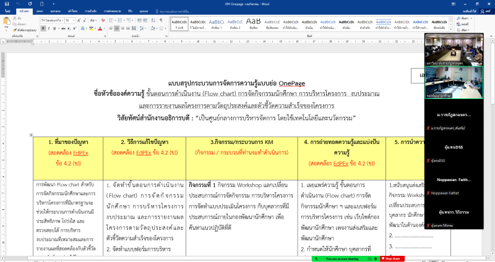This screenshot has height=262, width=495.
Task: Click the red Stop share button
Action: (393, 259)
